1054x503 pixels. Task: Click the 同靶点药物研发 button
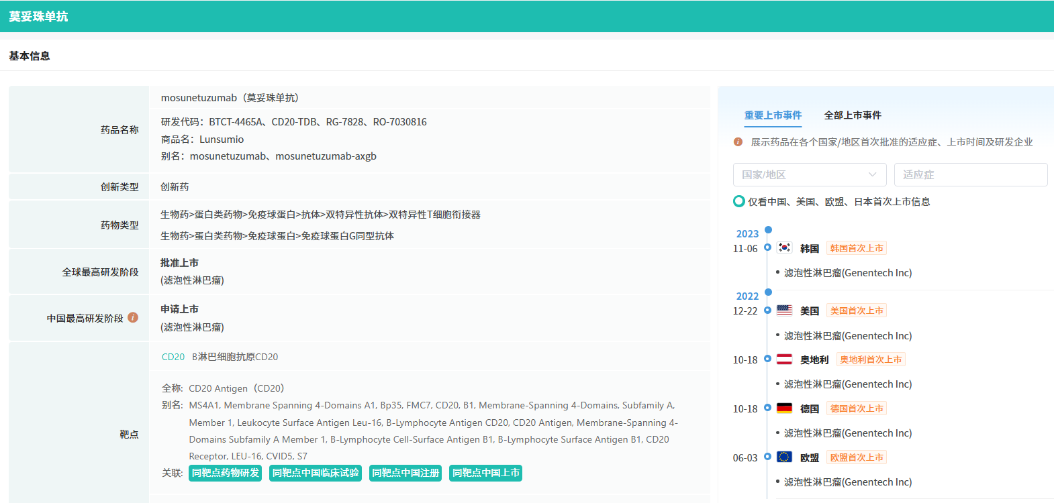225,473
